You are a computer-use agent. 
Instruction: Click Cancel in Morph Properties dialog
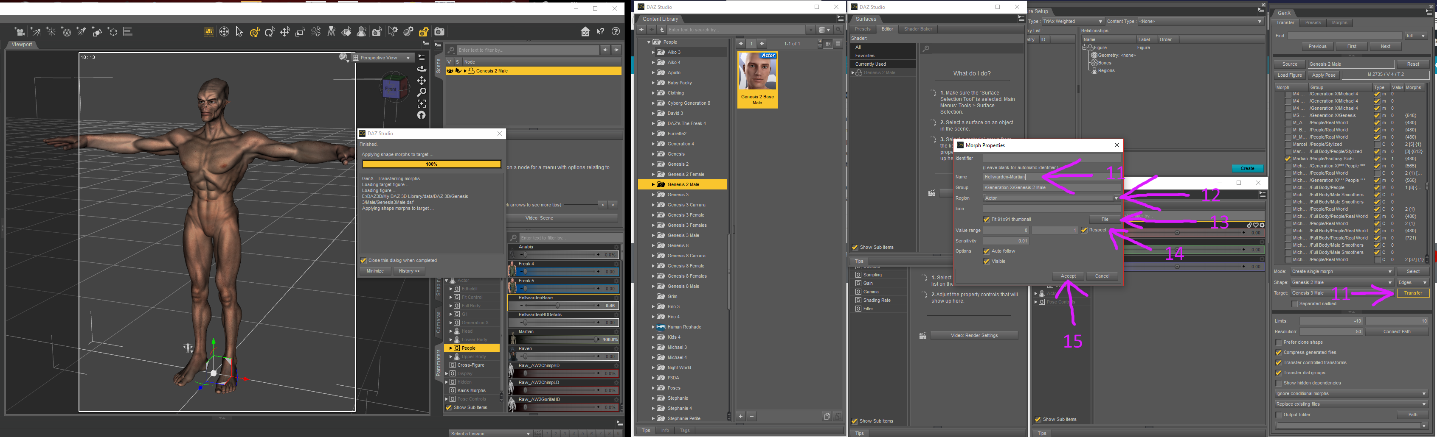[x=1102, y=276]
